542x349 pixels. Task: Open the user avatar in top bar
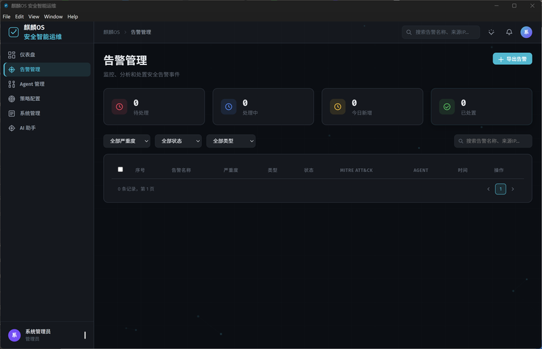[526, 32]
